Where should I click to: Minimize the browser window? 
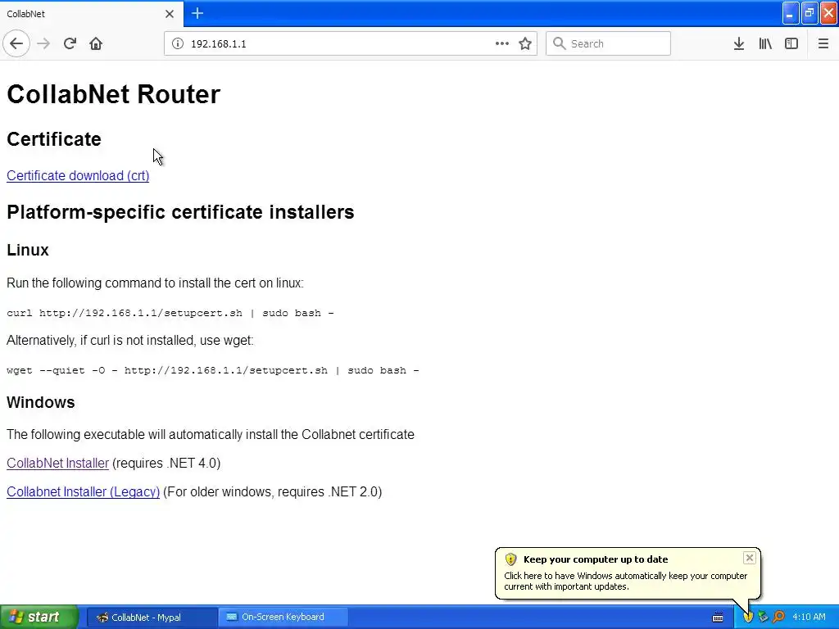(791, 13)
